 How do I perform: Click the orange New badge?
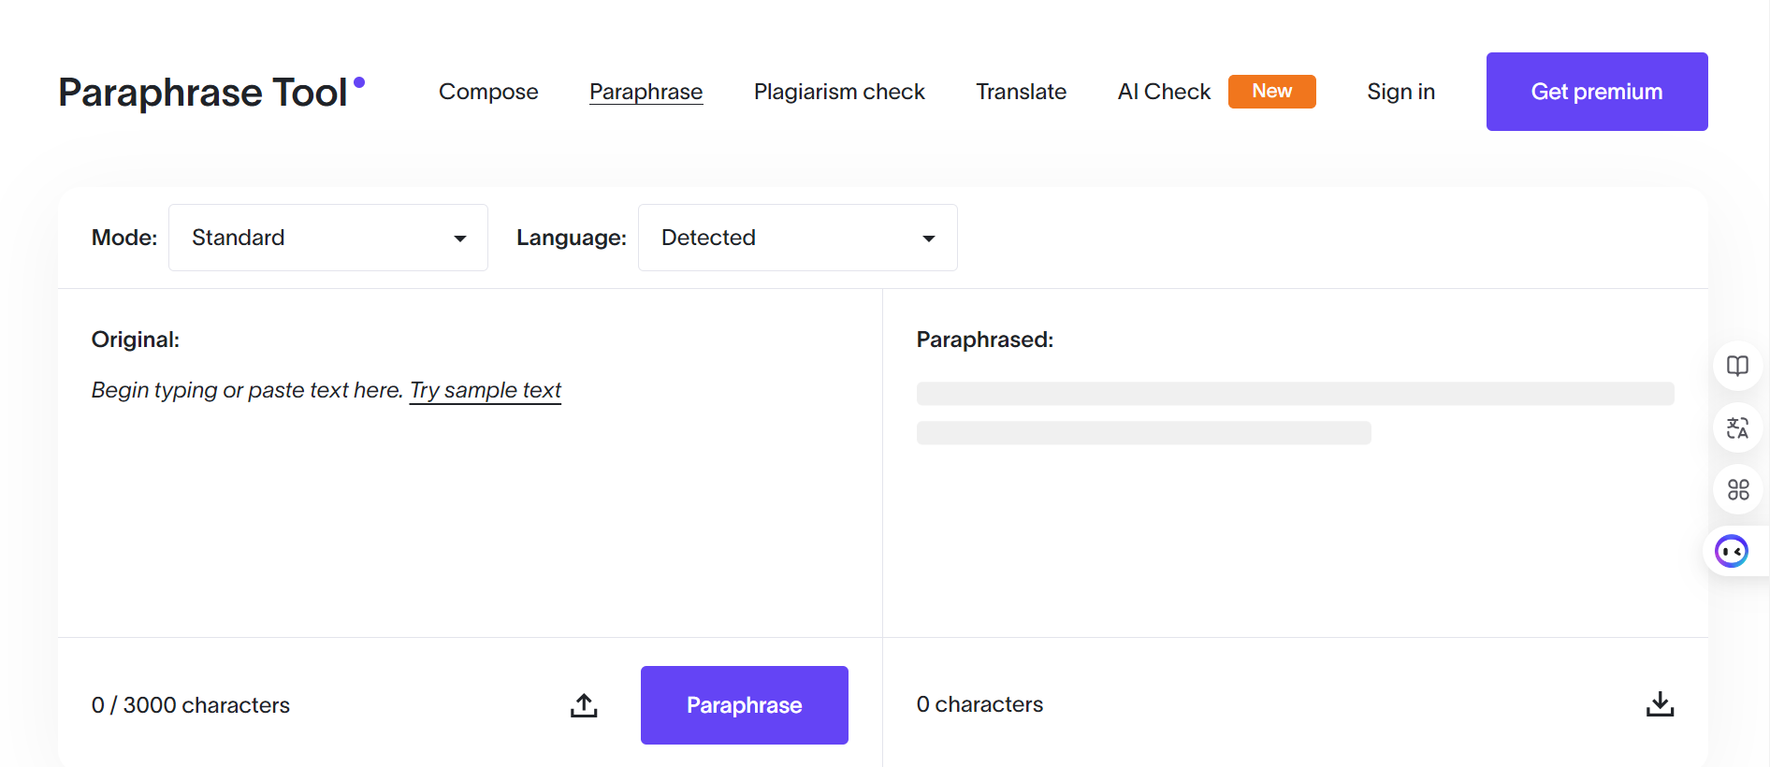pos(1271,92)
